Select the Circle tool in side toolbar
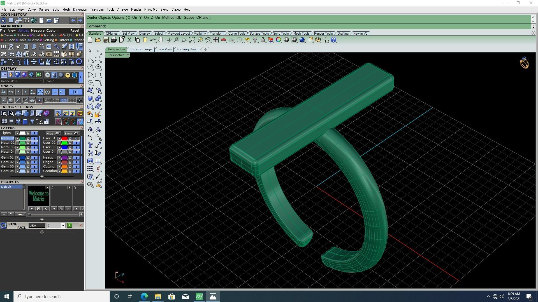The height and width of the screenshot is (302, 538). pos(90,67)
